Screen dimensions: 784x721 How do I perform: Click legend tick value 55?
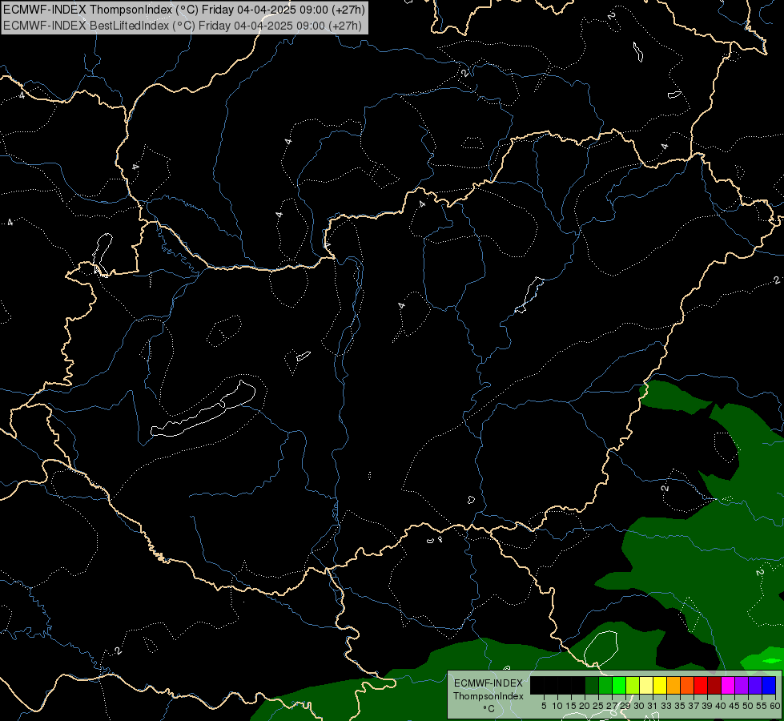tap(762, 706)
